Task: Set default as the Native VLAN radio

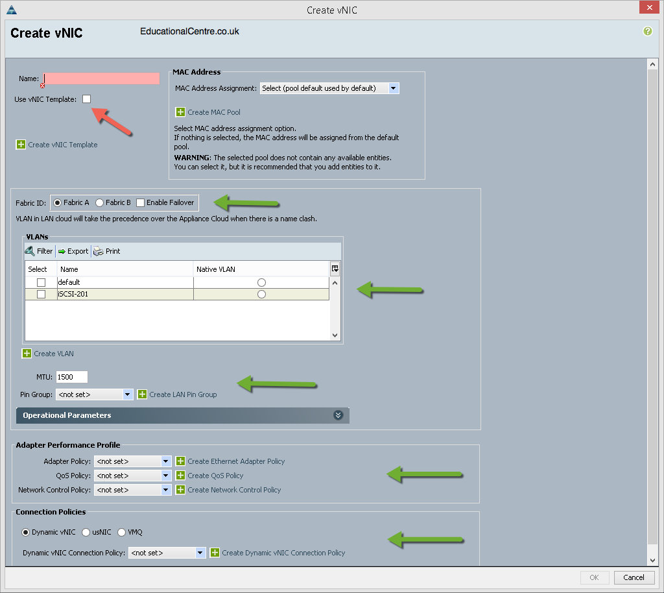Action: coord(261,282)
